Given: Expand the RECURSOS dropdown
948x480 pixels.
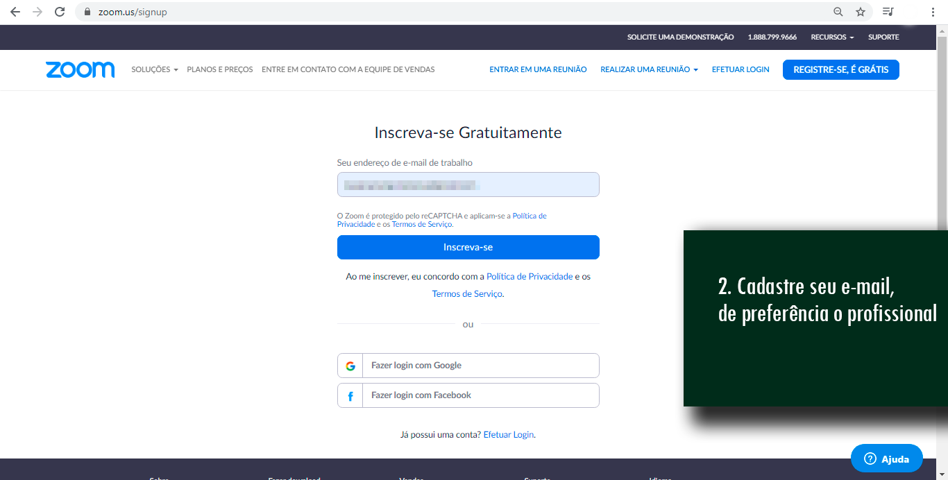Looking at the screenshot, I should click(832, 37).
